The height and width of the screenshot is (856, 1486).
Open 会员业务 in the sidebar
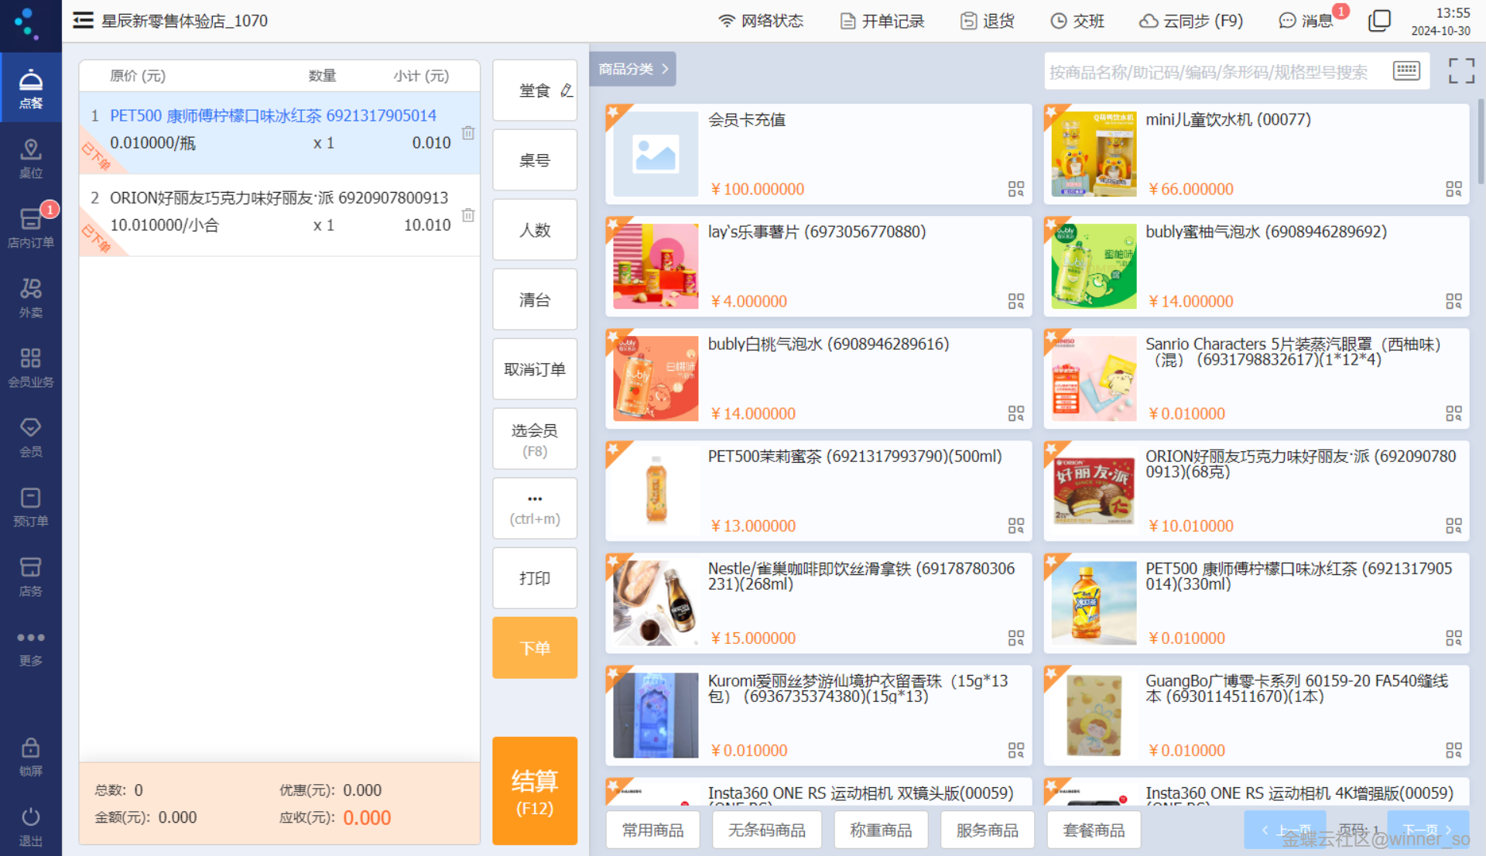[31, 367]
